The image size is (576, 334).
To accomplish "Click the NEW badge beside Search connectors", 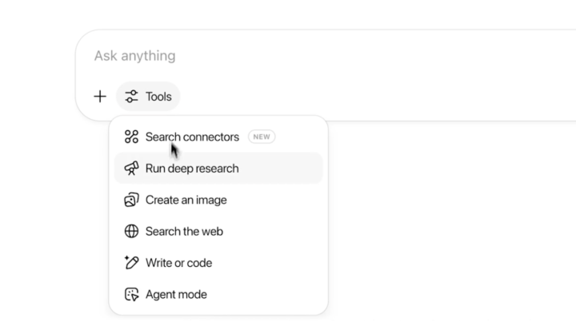I will point(262,137).
